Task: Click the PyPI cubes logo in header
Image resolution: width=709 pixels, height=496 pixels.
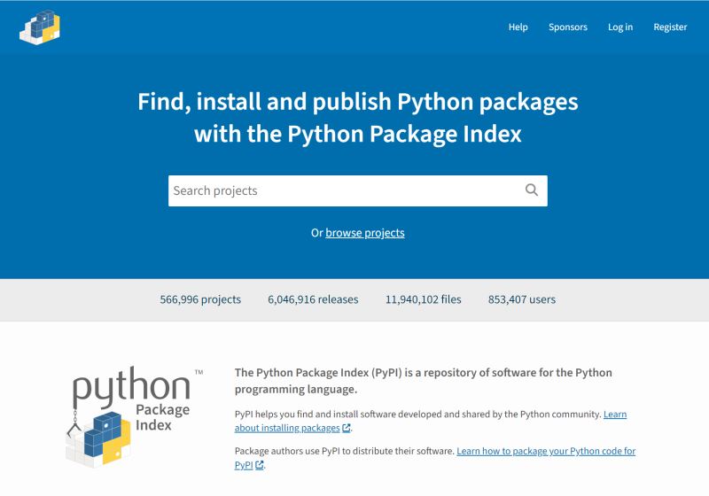Action: (40, 27)
